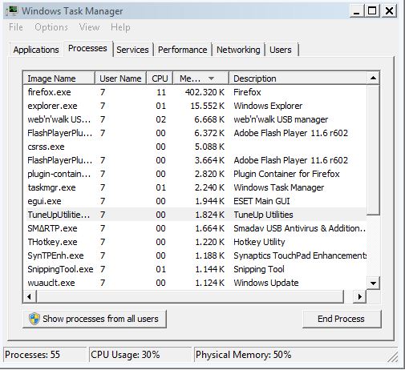Open the Help menu
This screenshot has width=405, height=370.
coord(120,27)
